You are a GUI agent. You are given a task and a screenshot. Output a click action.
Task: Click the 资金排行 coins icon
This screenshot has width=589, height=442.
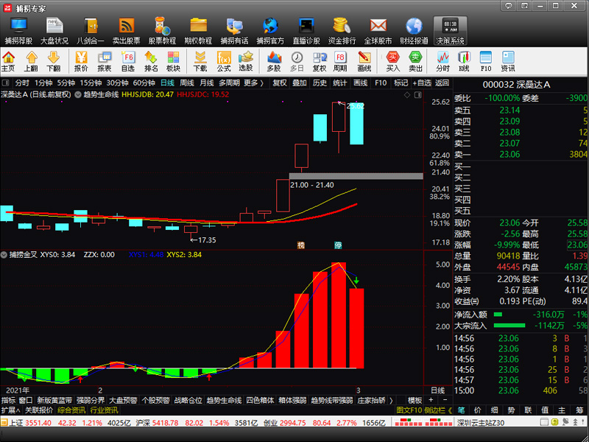click(x=342, y=30)
